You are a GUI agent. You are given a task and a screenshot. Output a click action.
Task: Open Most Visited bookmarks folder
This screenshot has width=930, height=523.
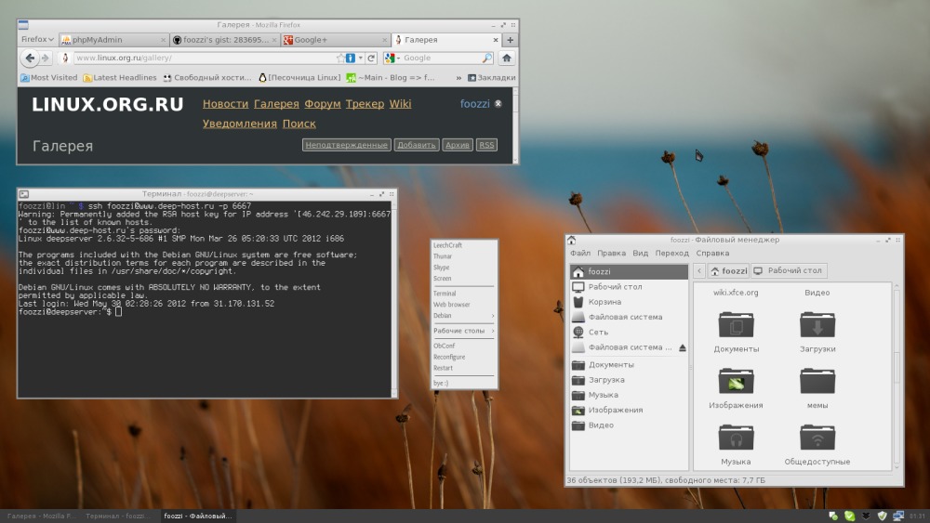48,78
